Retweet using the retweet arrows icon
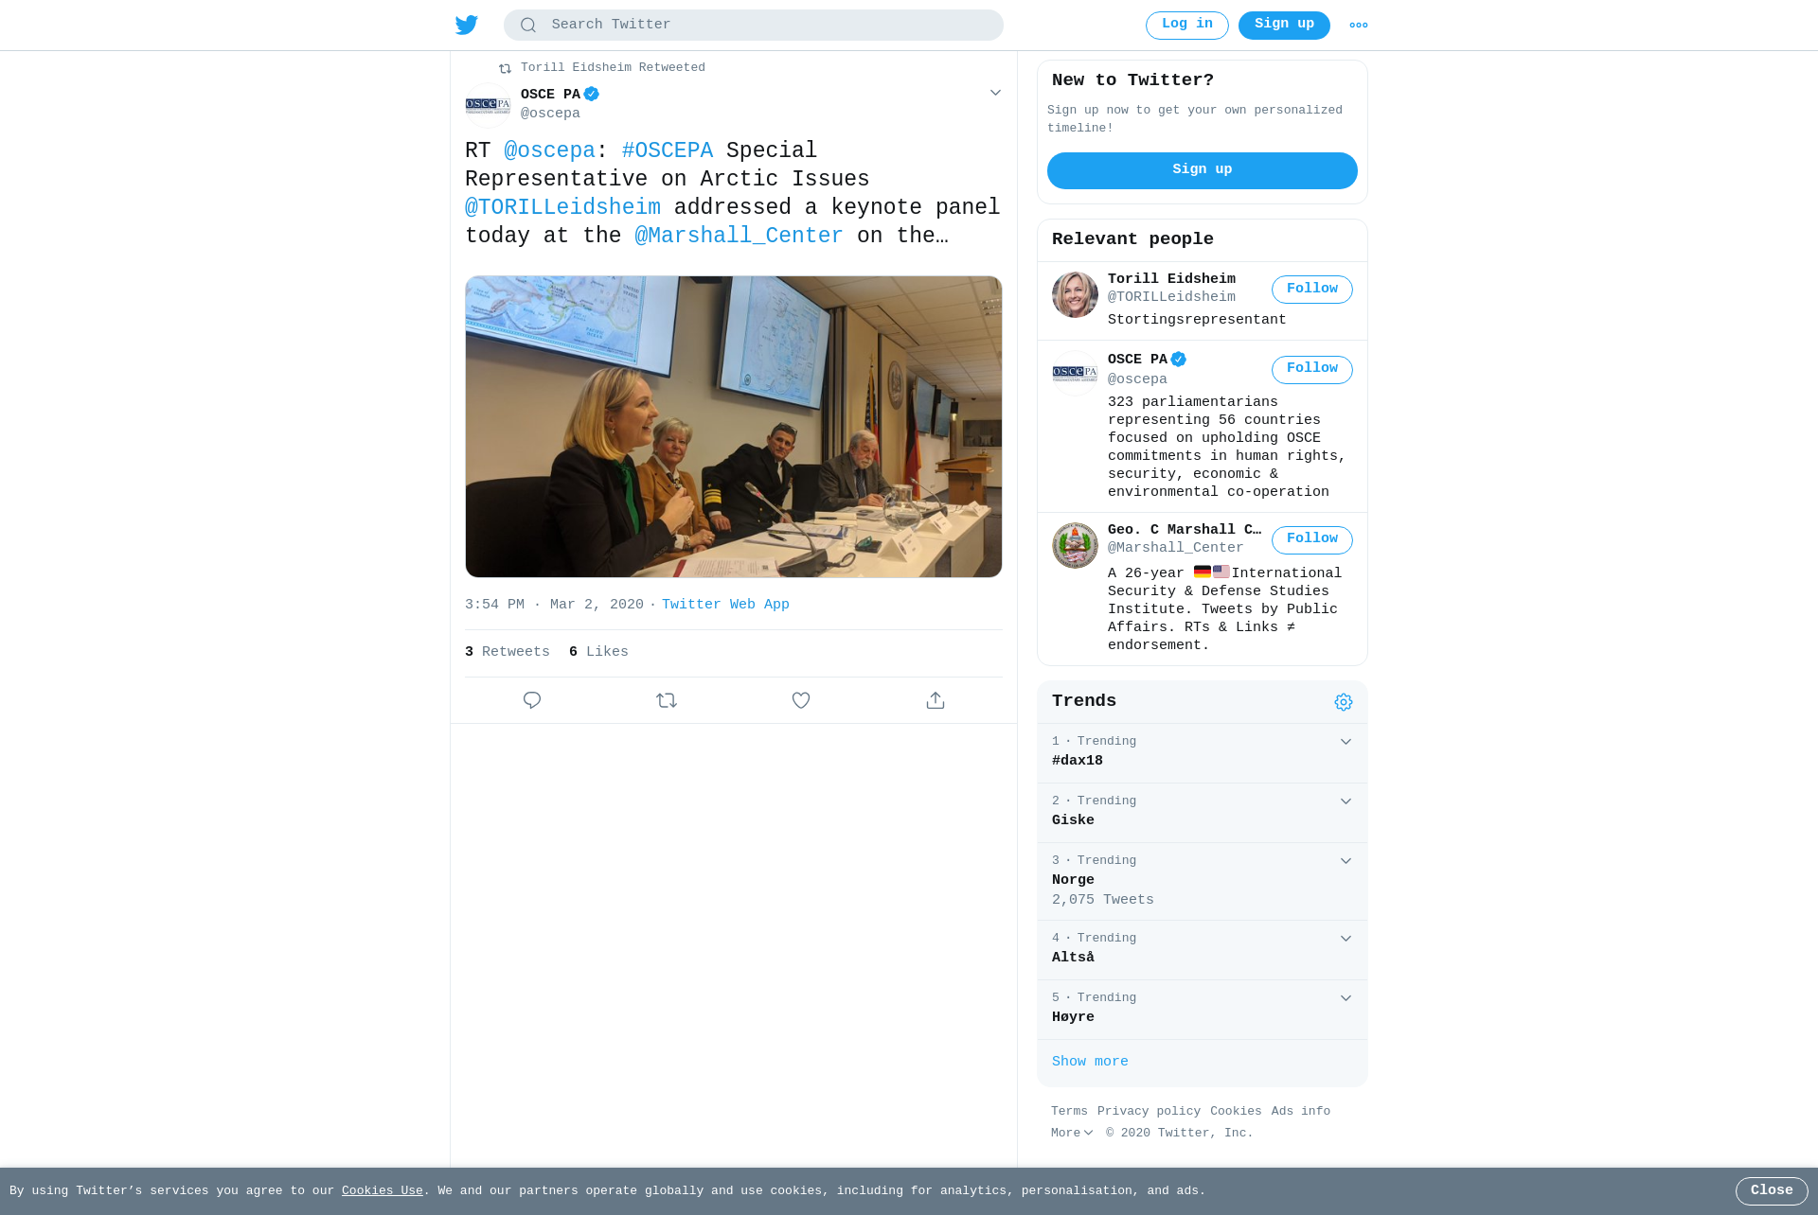 667,700
